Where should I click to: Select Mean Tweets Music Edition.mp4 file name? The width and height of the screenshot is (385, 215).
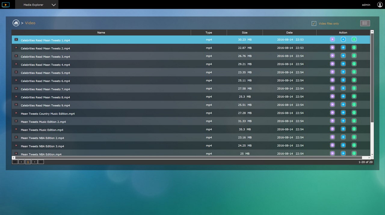click(42, 130)
